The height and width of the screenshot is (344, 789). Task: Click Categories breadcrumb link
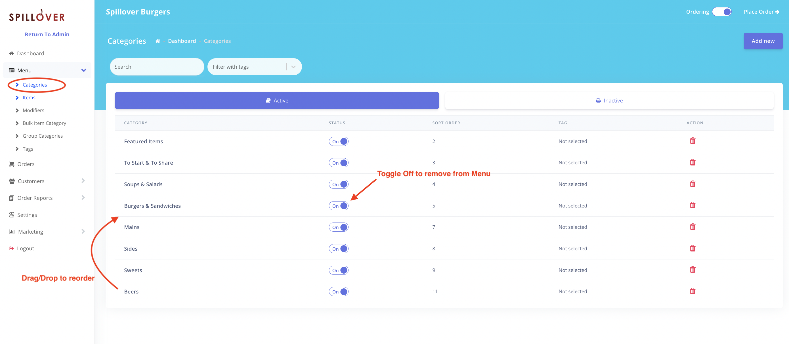pyautogui.click(x=217, y=41)
